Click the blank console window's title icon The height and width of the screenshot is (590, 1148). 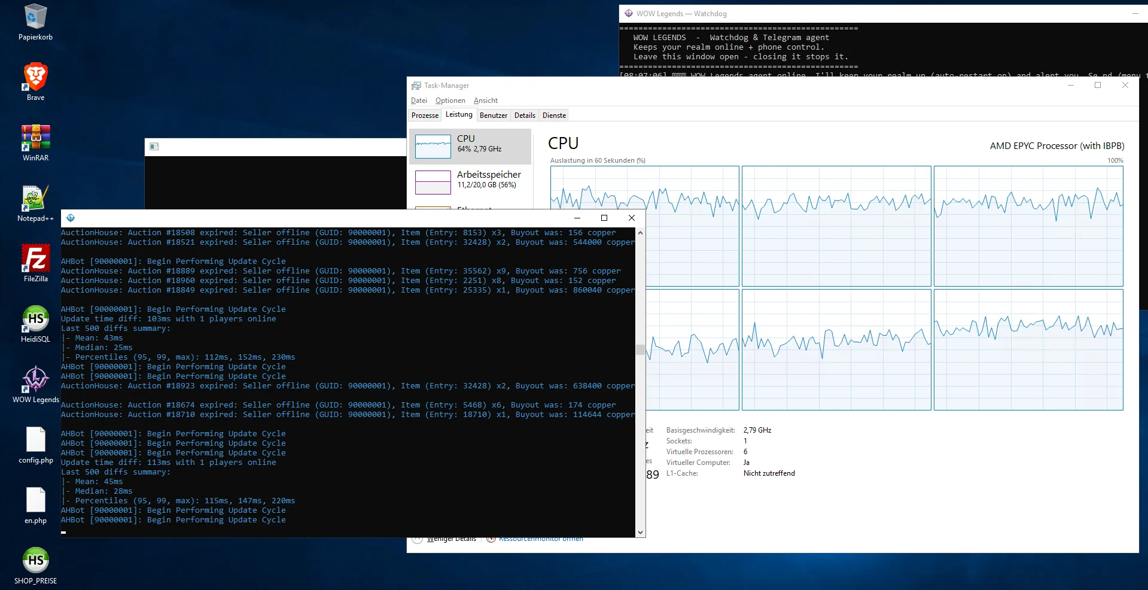154,147
